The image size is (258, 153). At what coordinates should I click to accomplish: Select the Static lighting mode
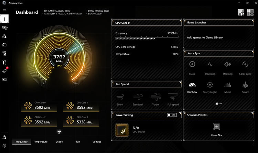pos(192,65)
